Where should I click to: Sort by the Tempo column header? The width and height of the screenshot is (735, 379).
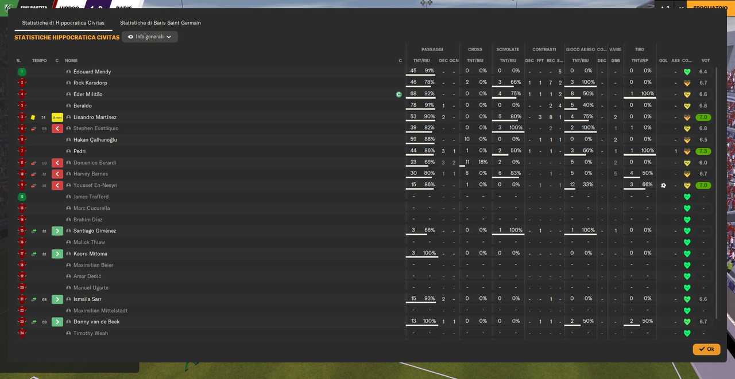tap(40, 61)
